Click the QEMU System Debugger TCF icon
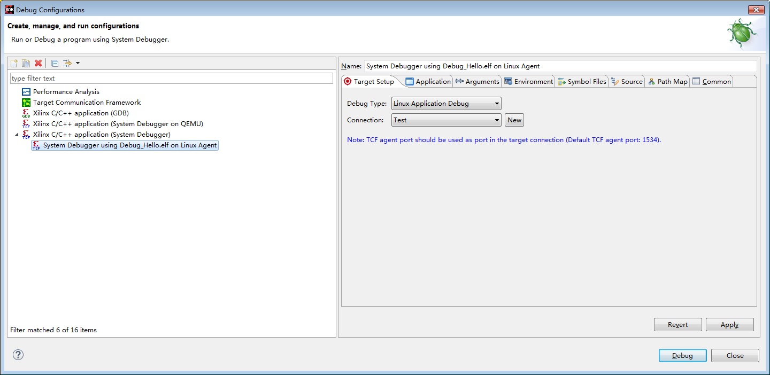 26,124
